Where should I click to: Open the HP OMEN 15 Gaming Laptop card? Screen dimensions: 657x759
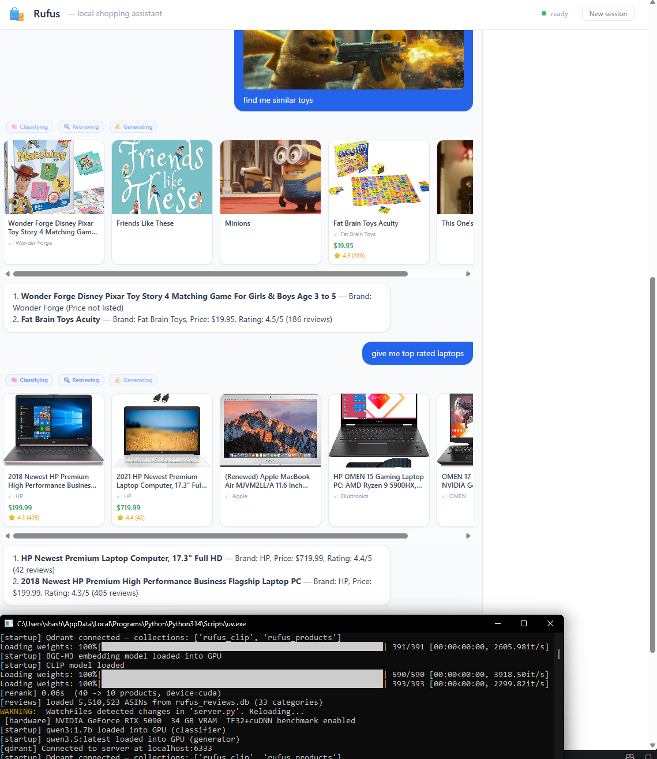tap(379, 460)
